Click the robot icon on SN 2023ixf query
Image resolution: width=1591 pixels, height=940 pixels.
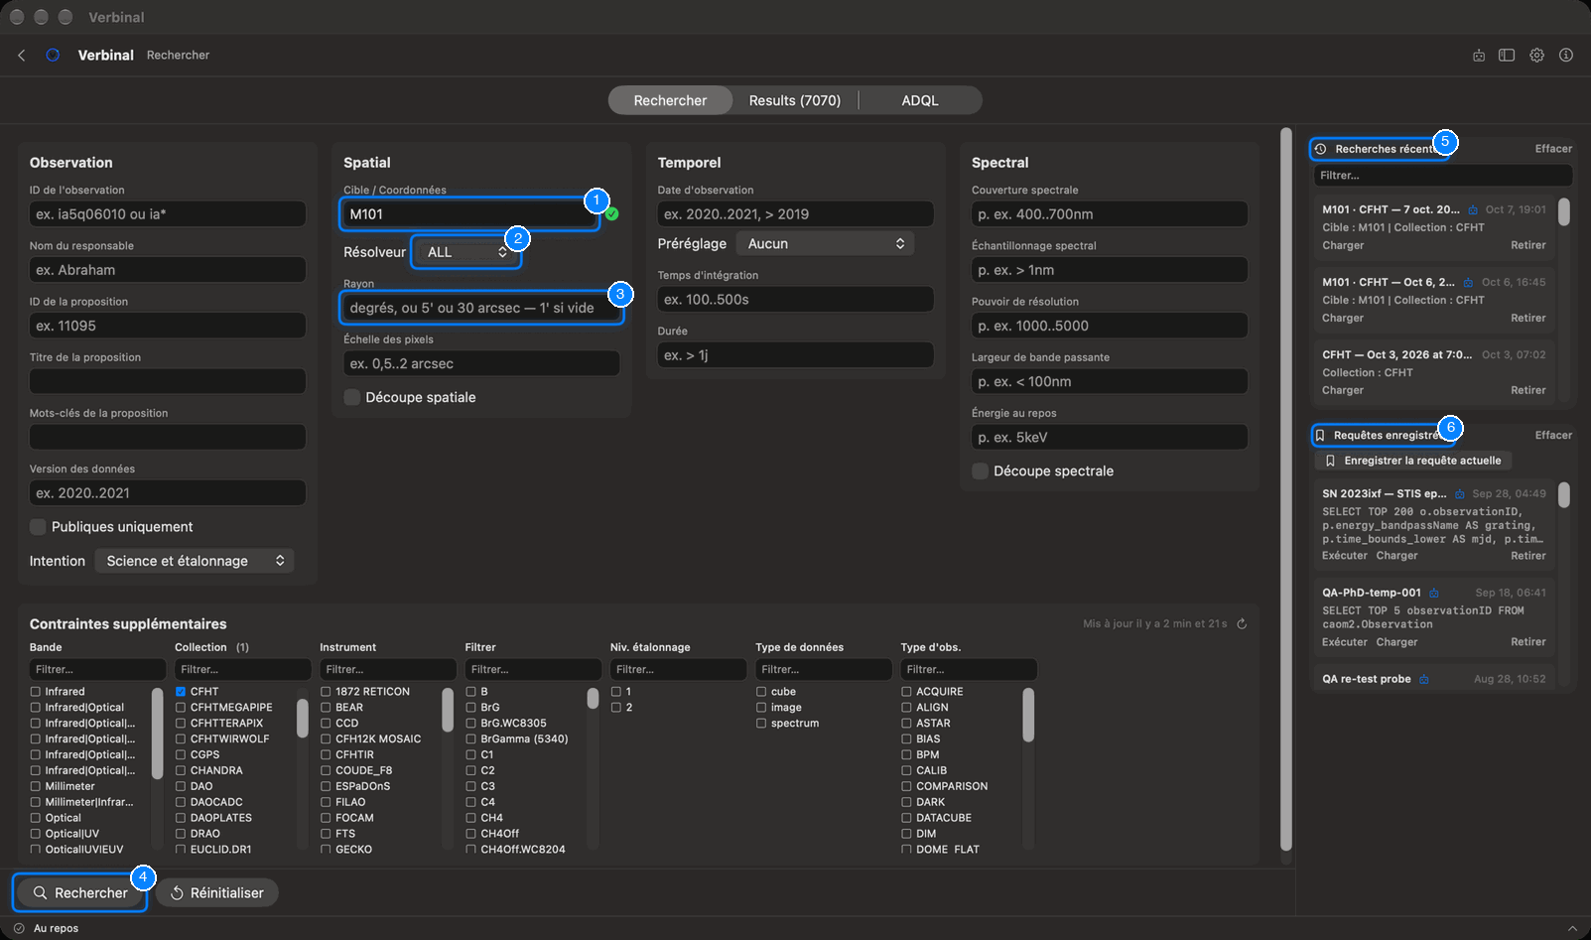pyautogui.click(x=1460, y=494)
